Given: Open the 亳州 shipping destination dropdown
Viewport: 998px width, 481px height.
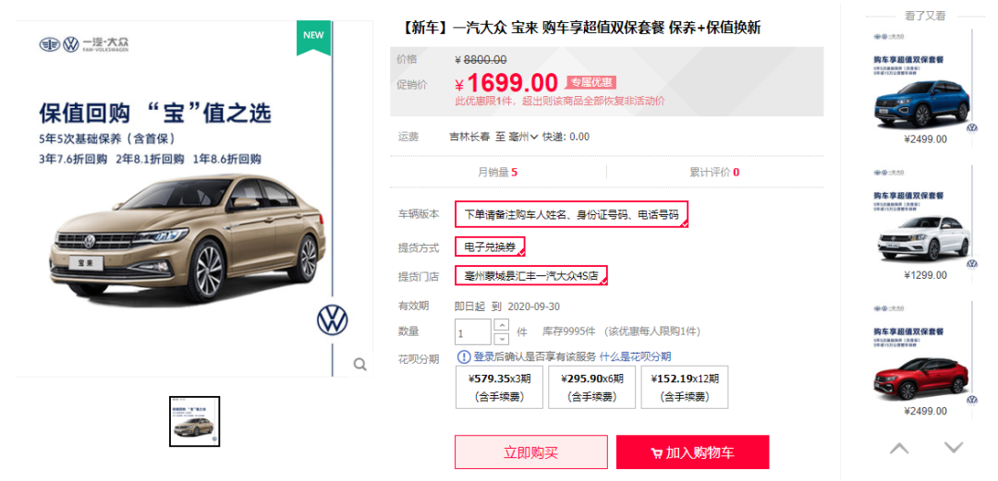Looking at the screenshot, I should [524, 137].
